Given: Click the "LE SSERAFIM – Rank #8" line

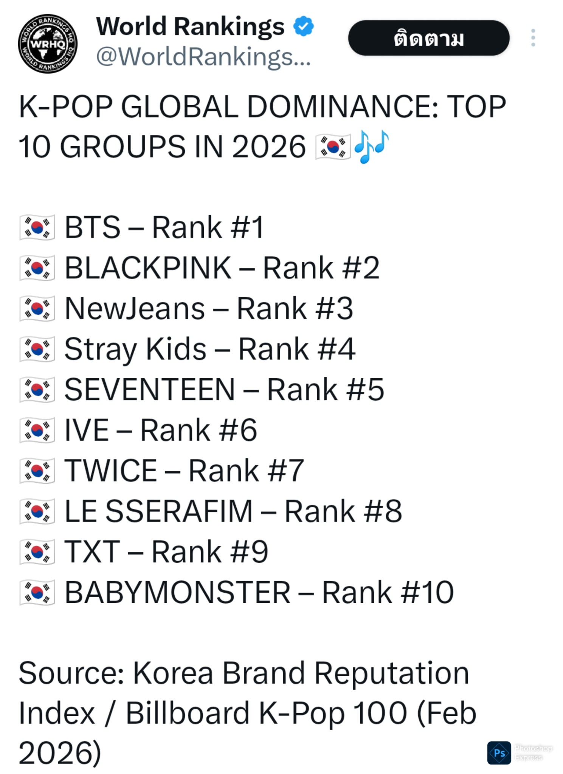Looking at the screenshot, I should point(233,511).
